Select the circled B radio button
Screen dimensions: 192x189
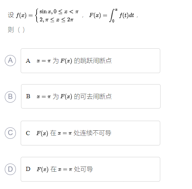tap(10, 97)
